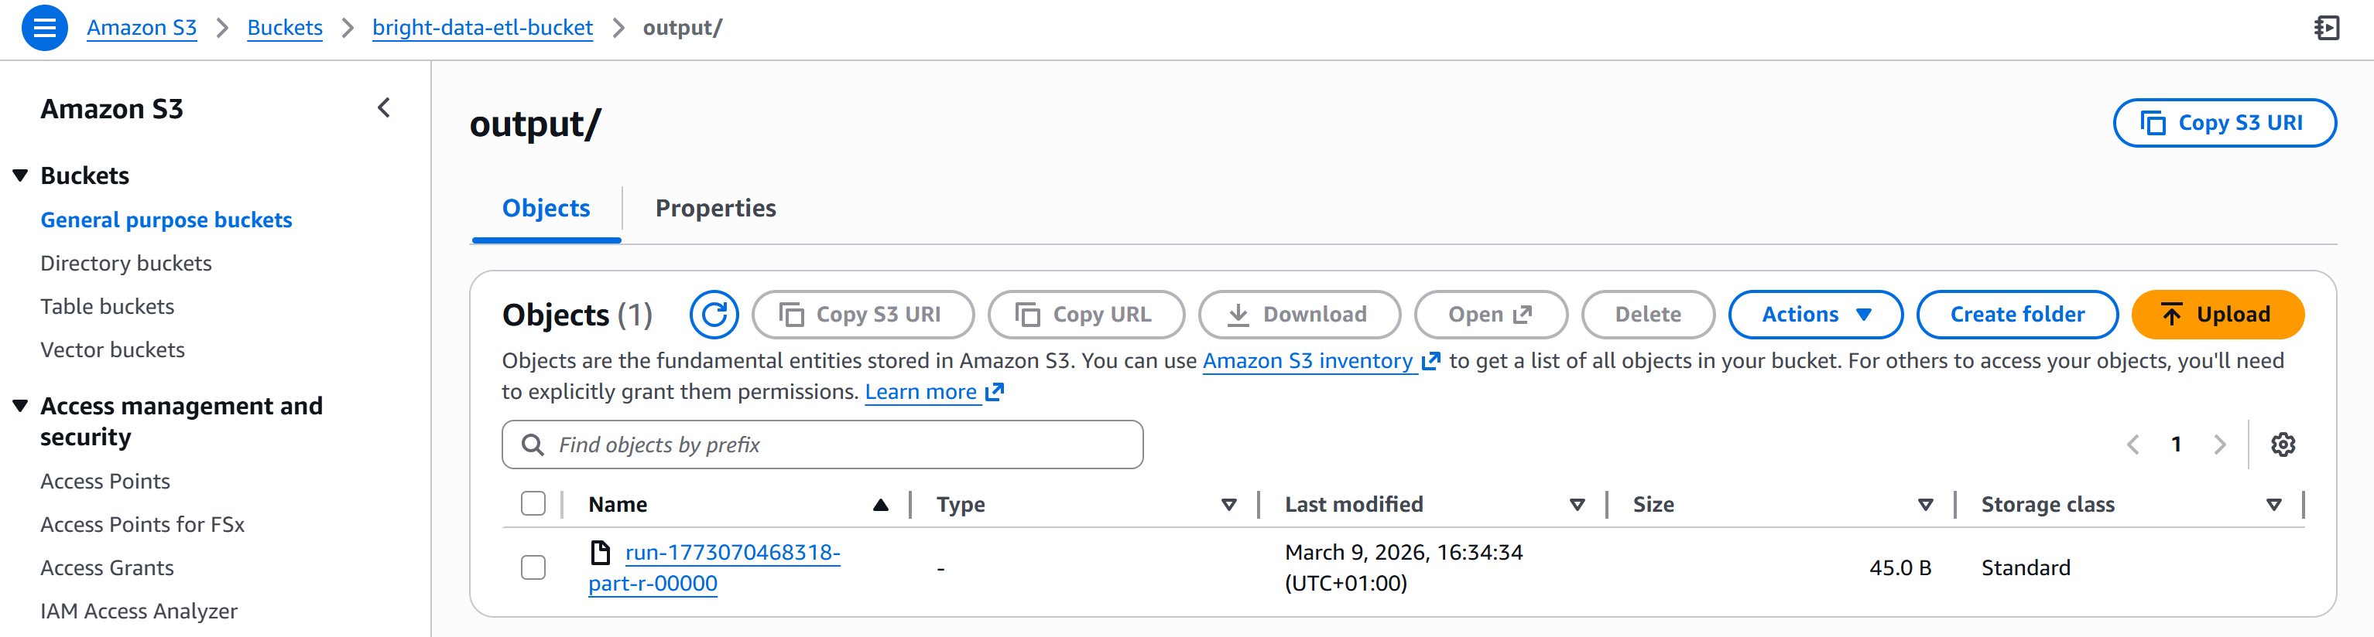
Task: Open the hamburger navigation menu icon
Action: pyautogui.click(x=44, y=28)
